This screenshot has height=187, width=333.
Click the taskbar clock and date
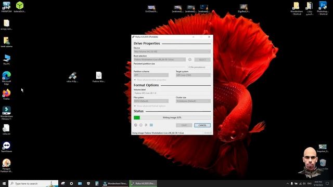coord(318,183)
